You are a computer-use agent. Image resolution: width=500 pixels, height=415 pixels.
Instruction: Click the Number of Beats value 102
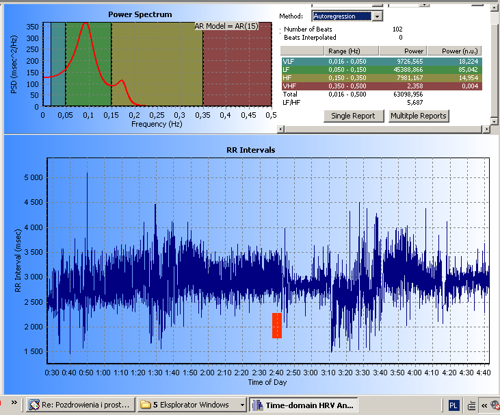[397, 29]
